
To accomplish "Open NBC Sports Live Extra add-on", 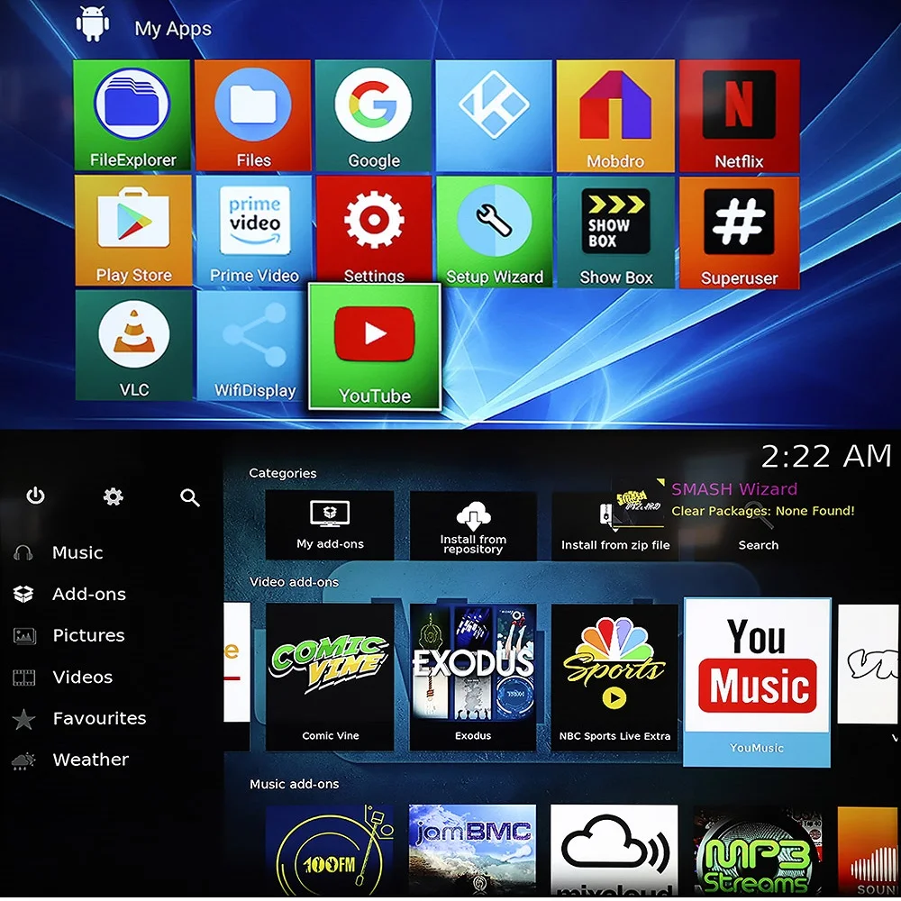I will pyautogui.click(x=614, y=678).
